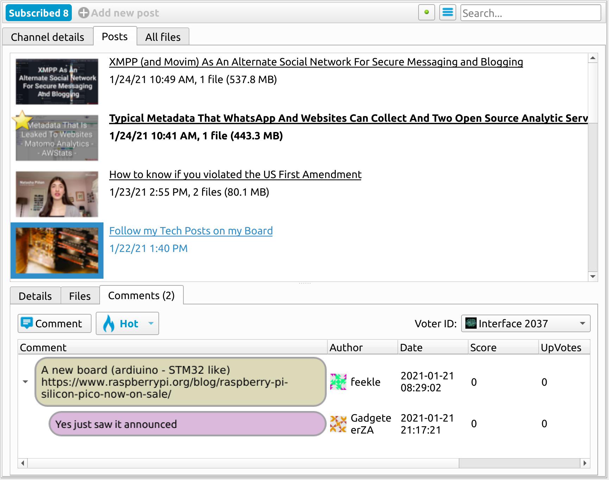This screenshot has width=609, height=480.
Task: Click the Add new post plus icon
Action: pyautogui.click(x=83, y=13)
